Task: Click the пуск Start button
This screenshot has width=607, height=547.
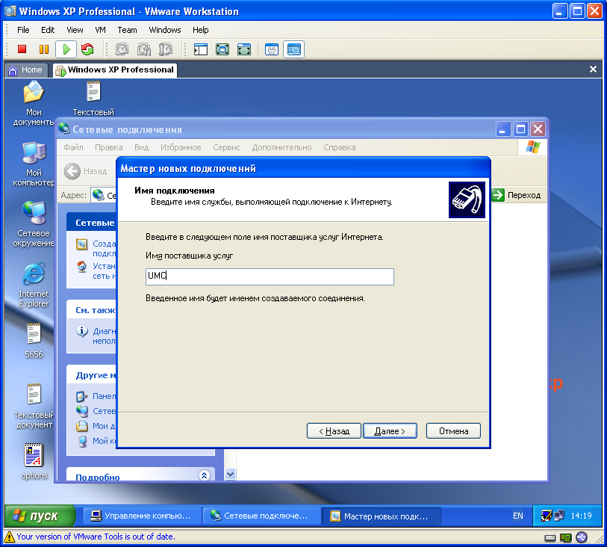Action: [x=40, y=516]
